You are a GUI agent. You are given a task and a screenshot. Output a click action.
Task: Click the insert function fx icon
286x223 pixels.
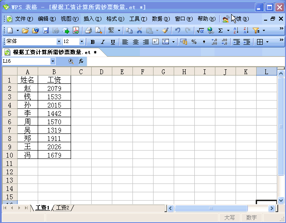(81, 61)
